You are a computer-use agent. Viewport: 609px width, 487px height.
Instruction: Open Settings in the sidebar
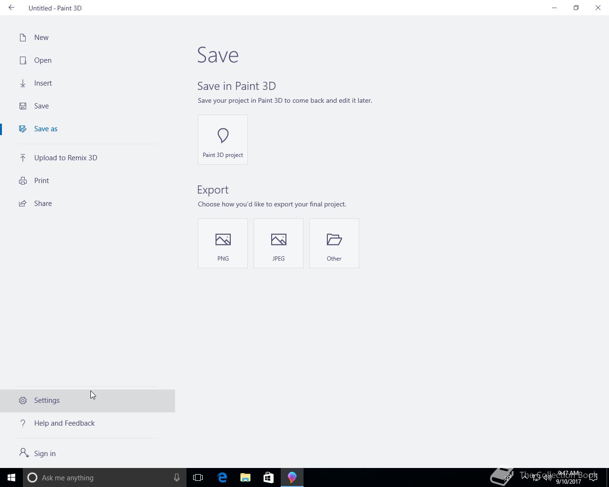[x=88, y=400]
